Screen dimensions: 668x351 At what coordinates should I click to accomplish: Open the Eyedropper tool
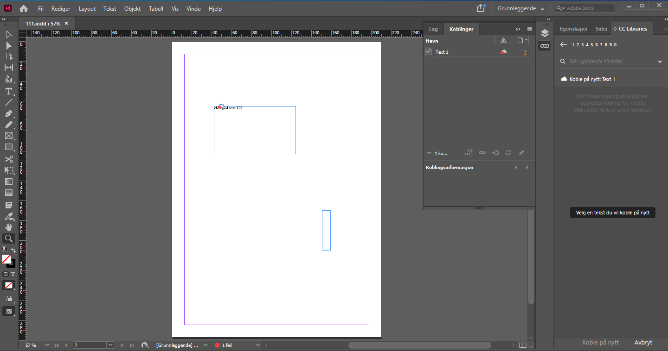click(x=8, y=216)
